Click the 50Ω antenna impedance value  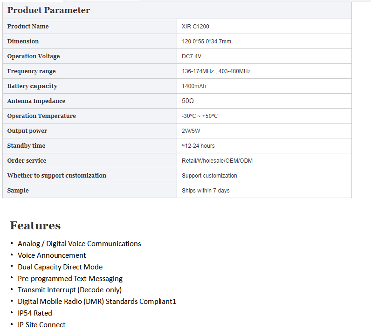tap(188, 101)
